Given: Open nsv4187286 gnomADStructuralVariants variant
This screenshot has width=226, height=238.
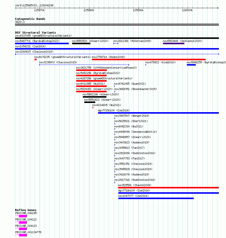Looking at the screenshot, I should (104, 79).
